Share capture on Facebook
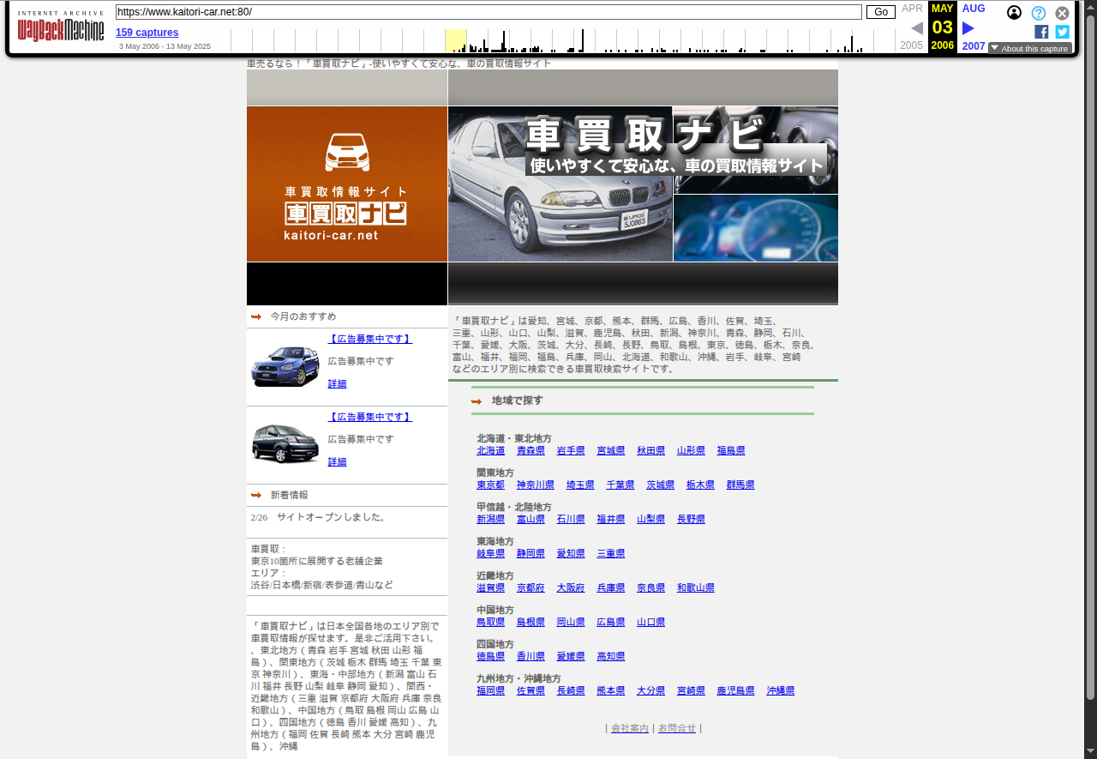 1041,32
